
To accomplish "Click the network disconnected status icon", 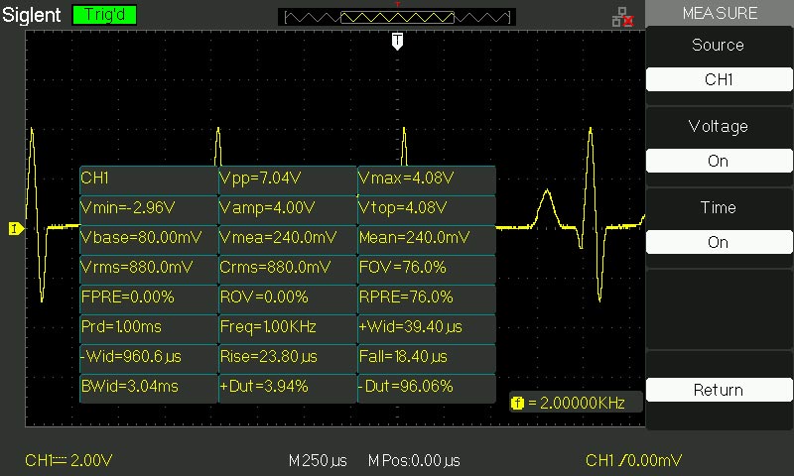I will click(x=622, y=16).
